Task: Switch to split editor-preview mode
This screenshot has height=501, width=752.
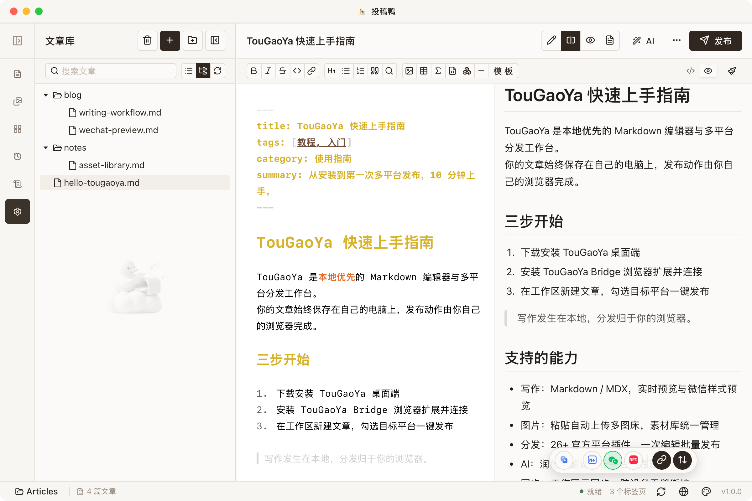Action: [571, 41]
